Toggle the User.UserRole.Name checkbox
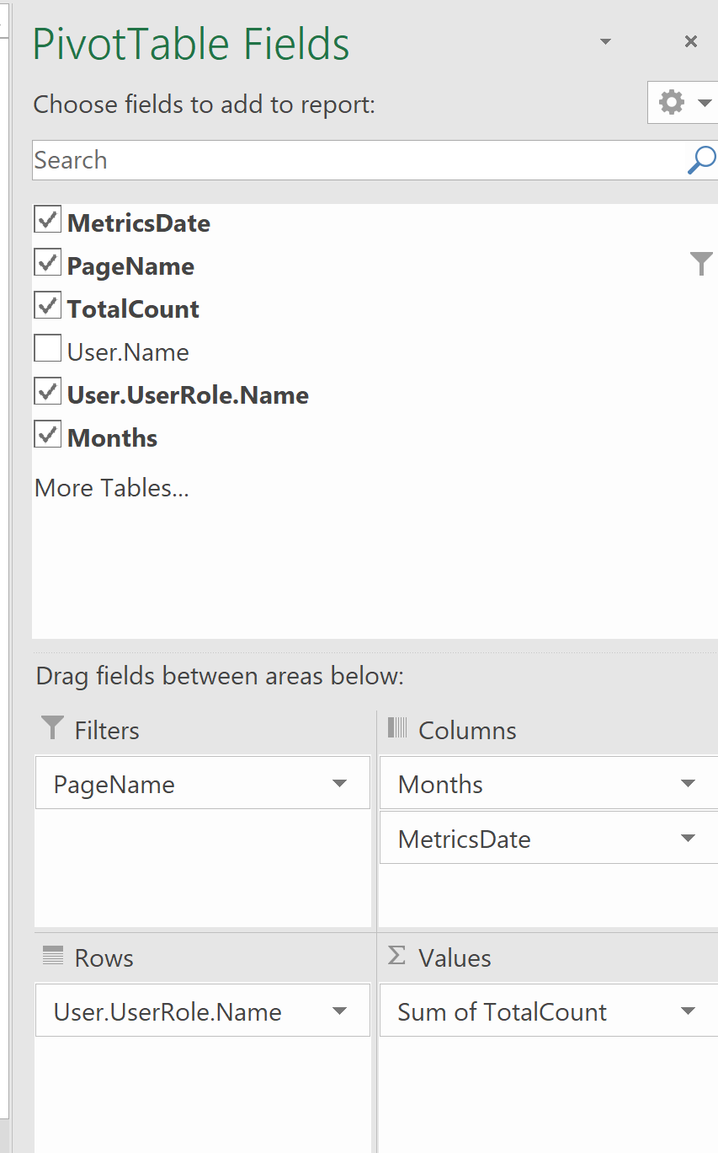Screen dimensions: 718x1153 [x=47, y=392]
